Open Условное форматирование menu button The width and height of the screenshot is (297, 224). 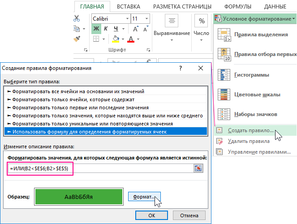(255, 19)
